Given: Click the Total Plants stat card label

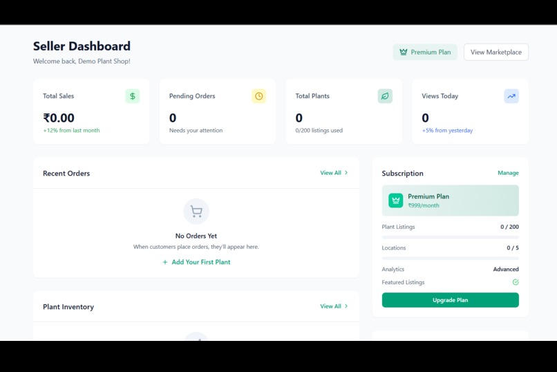Looking at the screenshot, I should (x=312, y=96).
